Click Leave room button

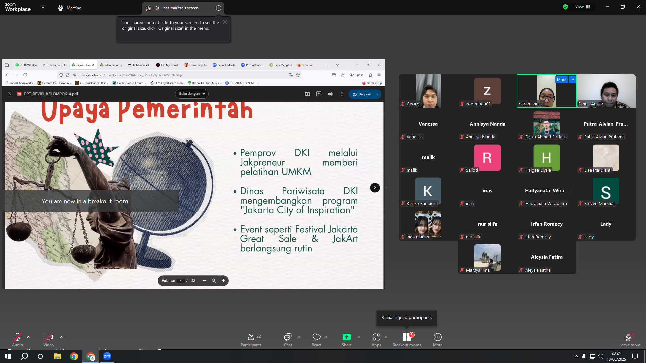[x=630, y=339]
